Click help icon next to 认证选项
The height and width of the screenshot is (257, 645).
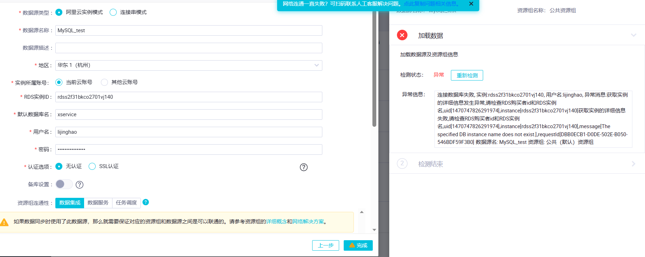[304, 167]
